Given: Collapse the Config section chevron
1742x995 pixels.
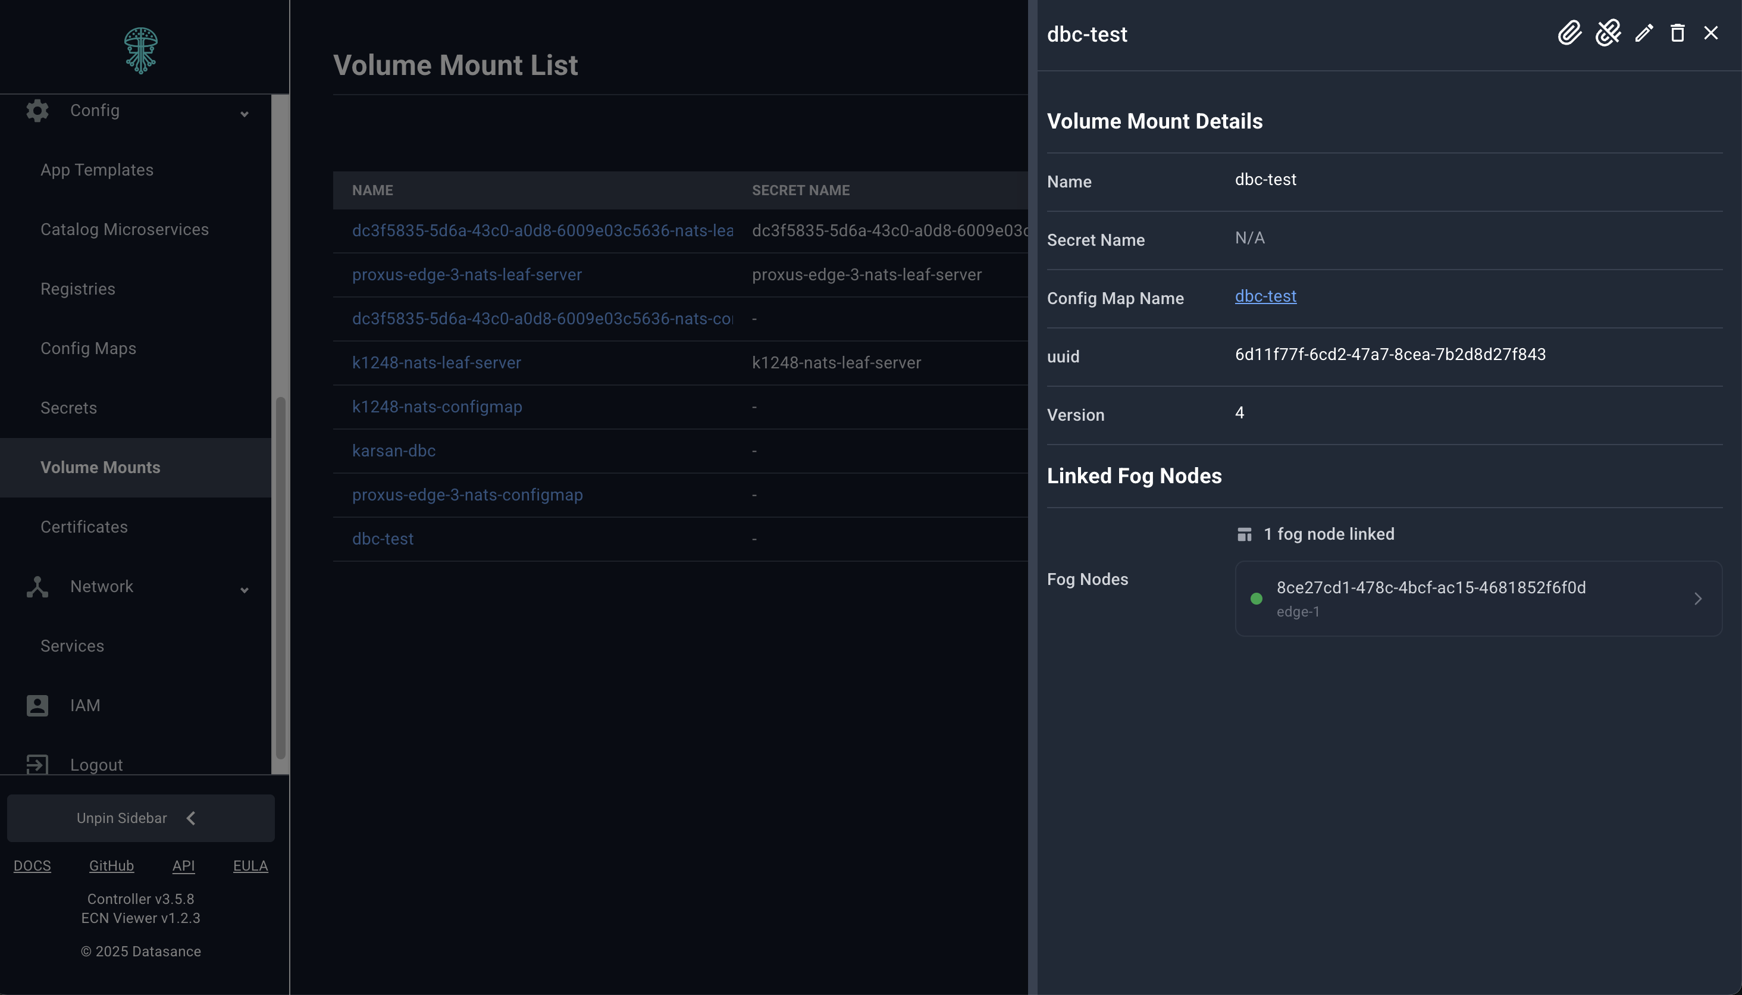Looking at the screenshot, I should (244, 112).
